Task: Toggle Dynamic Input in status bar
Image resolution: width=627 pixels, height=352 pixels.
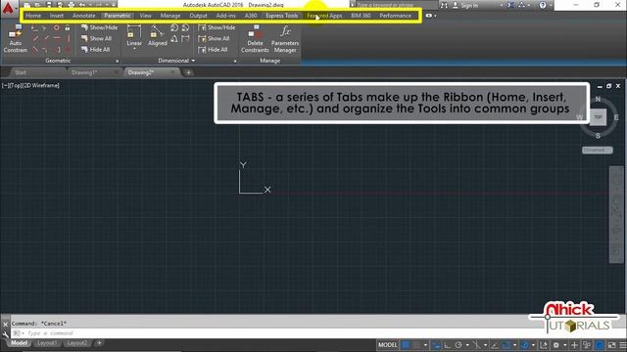Action: [x=436, y=345]
